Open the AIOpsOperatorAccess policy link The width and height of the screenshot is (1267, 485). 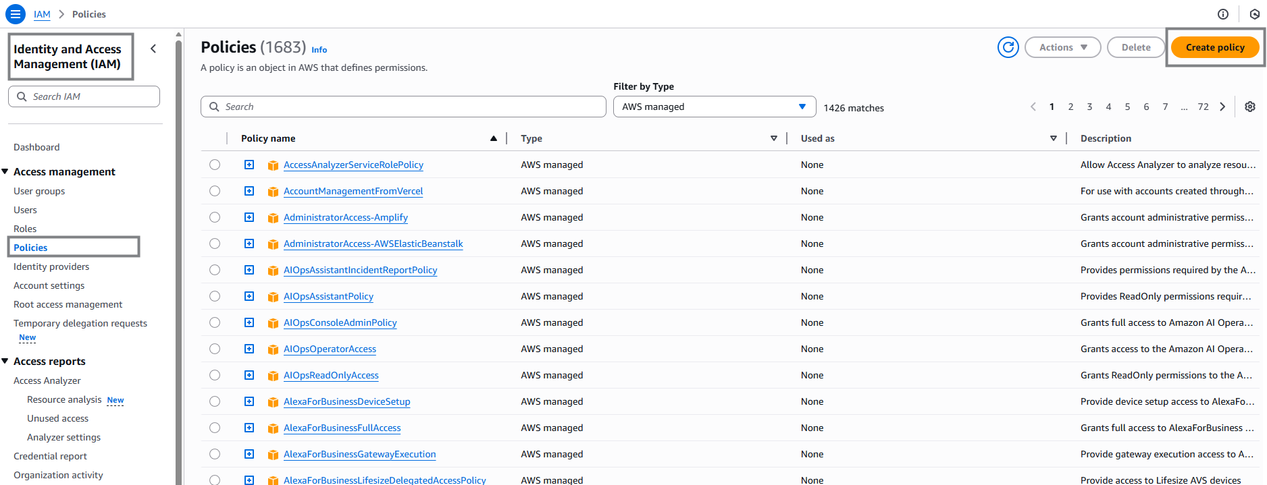[x=330, y=349]
